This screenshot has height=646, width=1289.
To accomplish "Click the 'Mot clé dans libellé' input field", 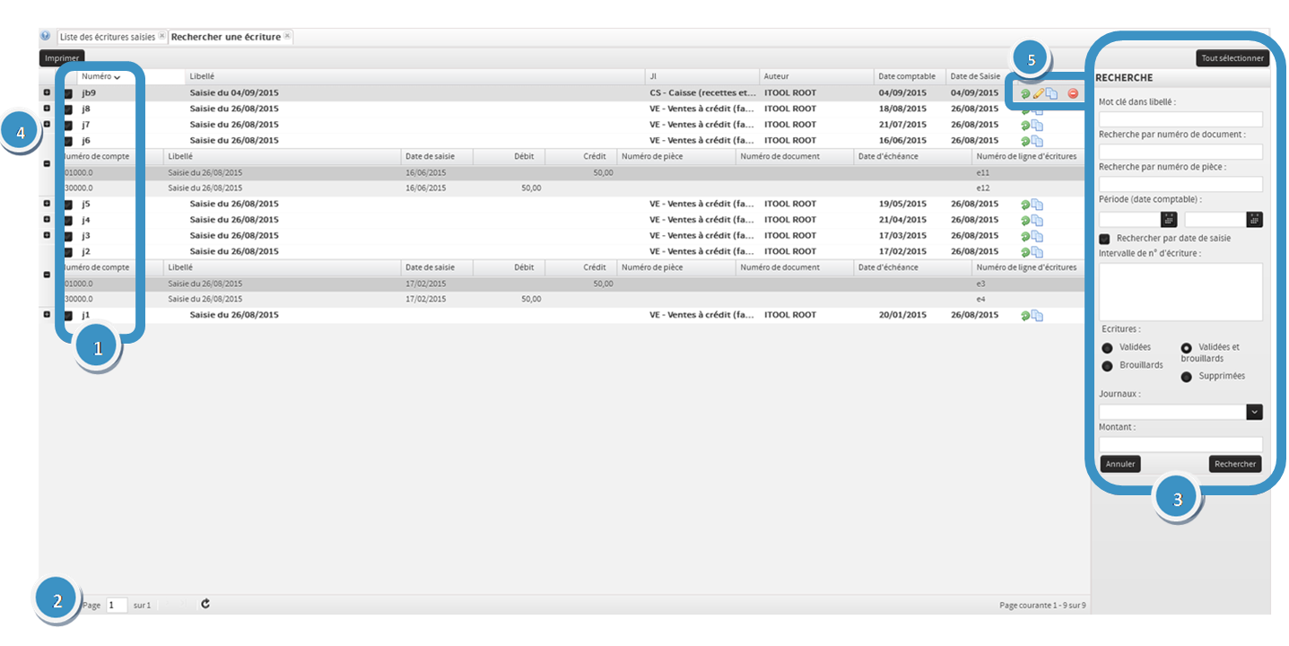I will (1180, 119).
